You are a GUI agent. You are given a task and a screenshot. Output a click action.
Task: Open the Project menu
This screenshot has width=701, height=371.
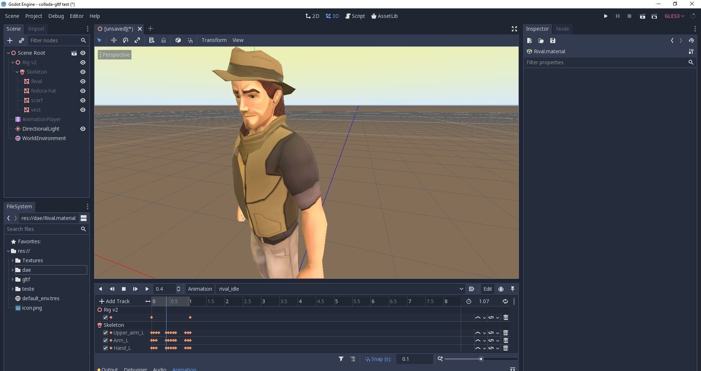[x=34, y=16]
